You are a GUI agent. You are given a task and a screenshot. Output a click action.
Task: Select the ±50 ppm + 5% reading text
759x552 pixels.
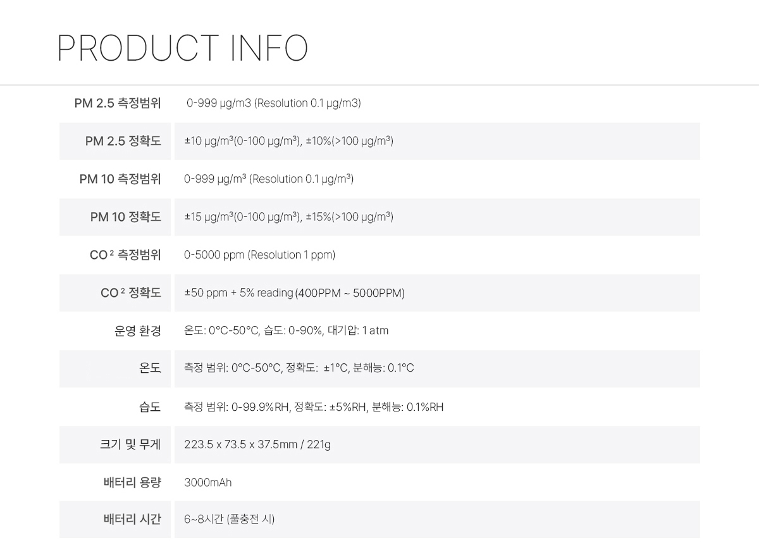(x=238, y=293)
